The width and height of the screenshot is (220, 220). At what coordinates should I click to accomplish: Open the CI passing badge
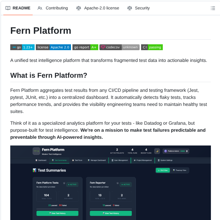click(152, 47)
